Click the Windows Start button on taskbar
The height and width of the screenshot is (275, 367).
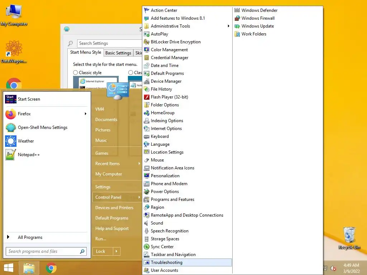(x=9, y=268)
